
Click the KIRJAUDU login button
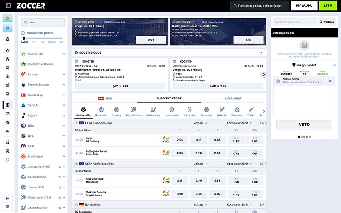(304, 6)
